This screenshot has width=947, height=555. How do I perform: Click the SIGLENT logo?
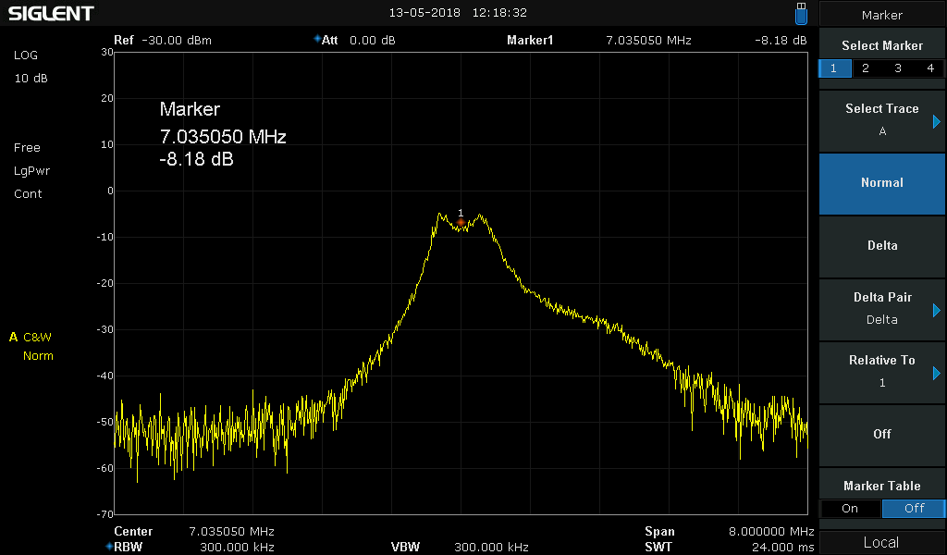click(x=51, y=13)
